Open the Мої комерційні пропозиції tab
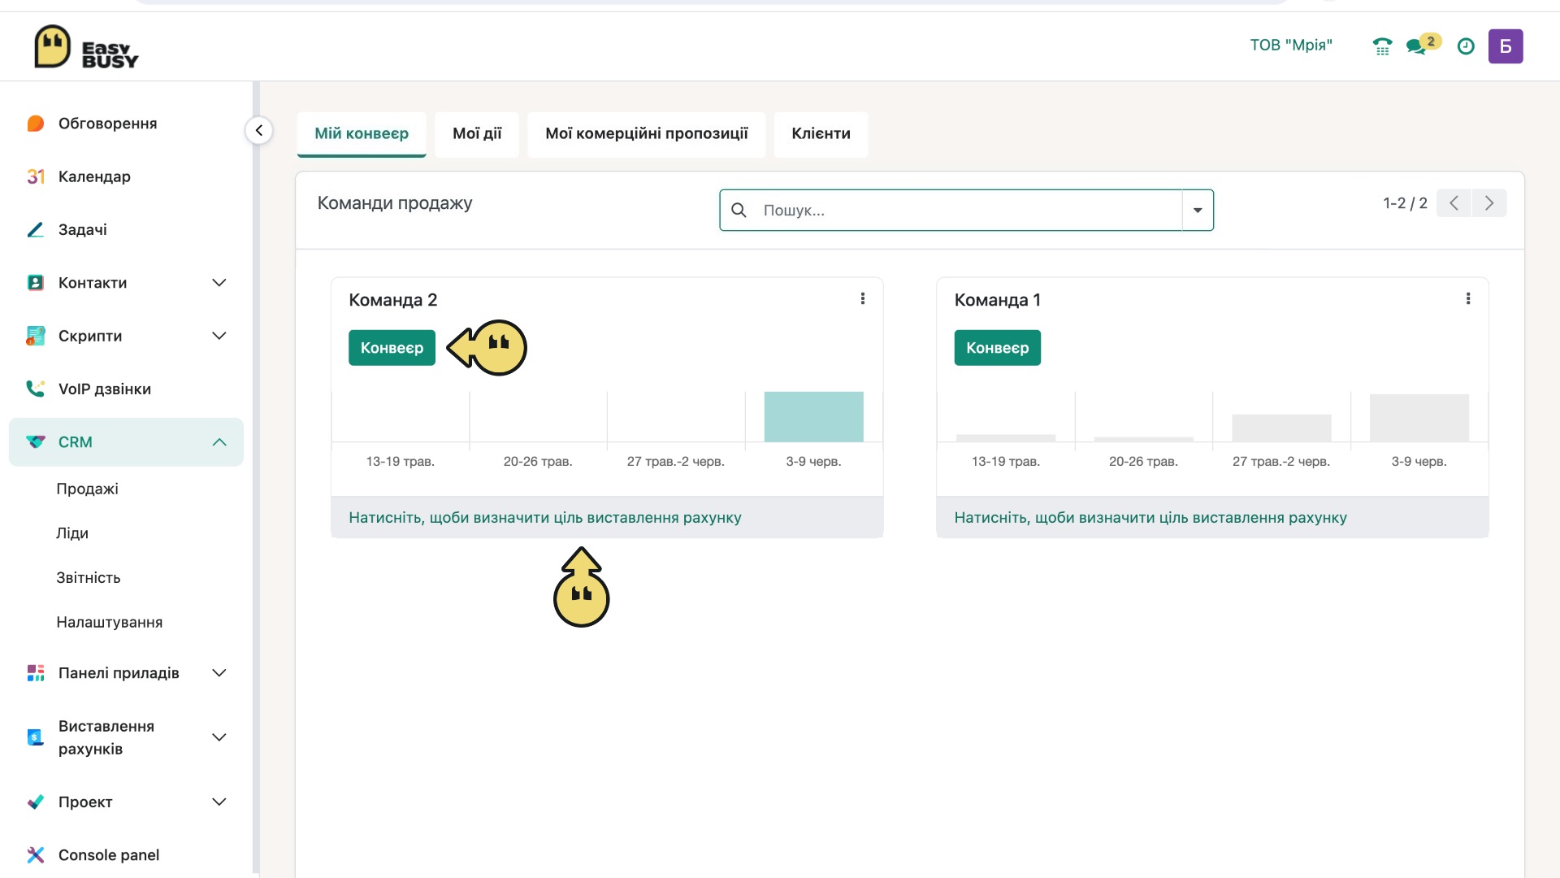 point(647,134)
